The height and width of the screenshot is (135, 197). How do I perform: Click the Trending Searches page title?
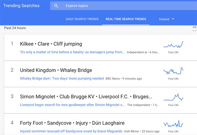(21, 6)
